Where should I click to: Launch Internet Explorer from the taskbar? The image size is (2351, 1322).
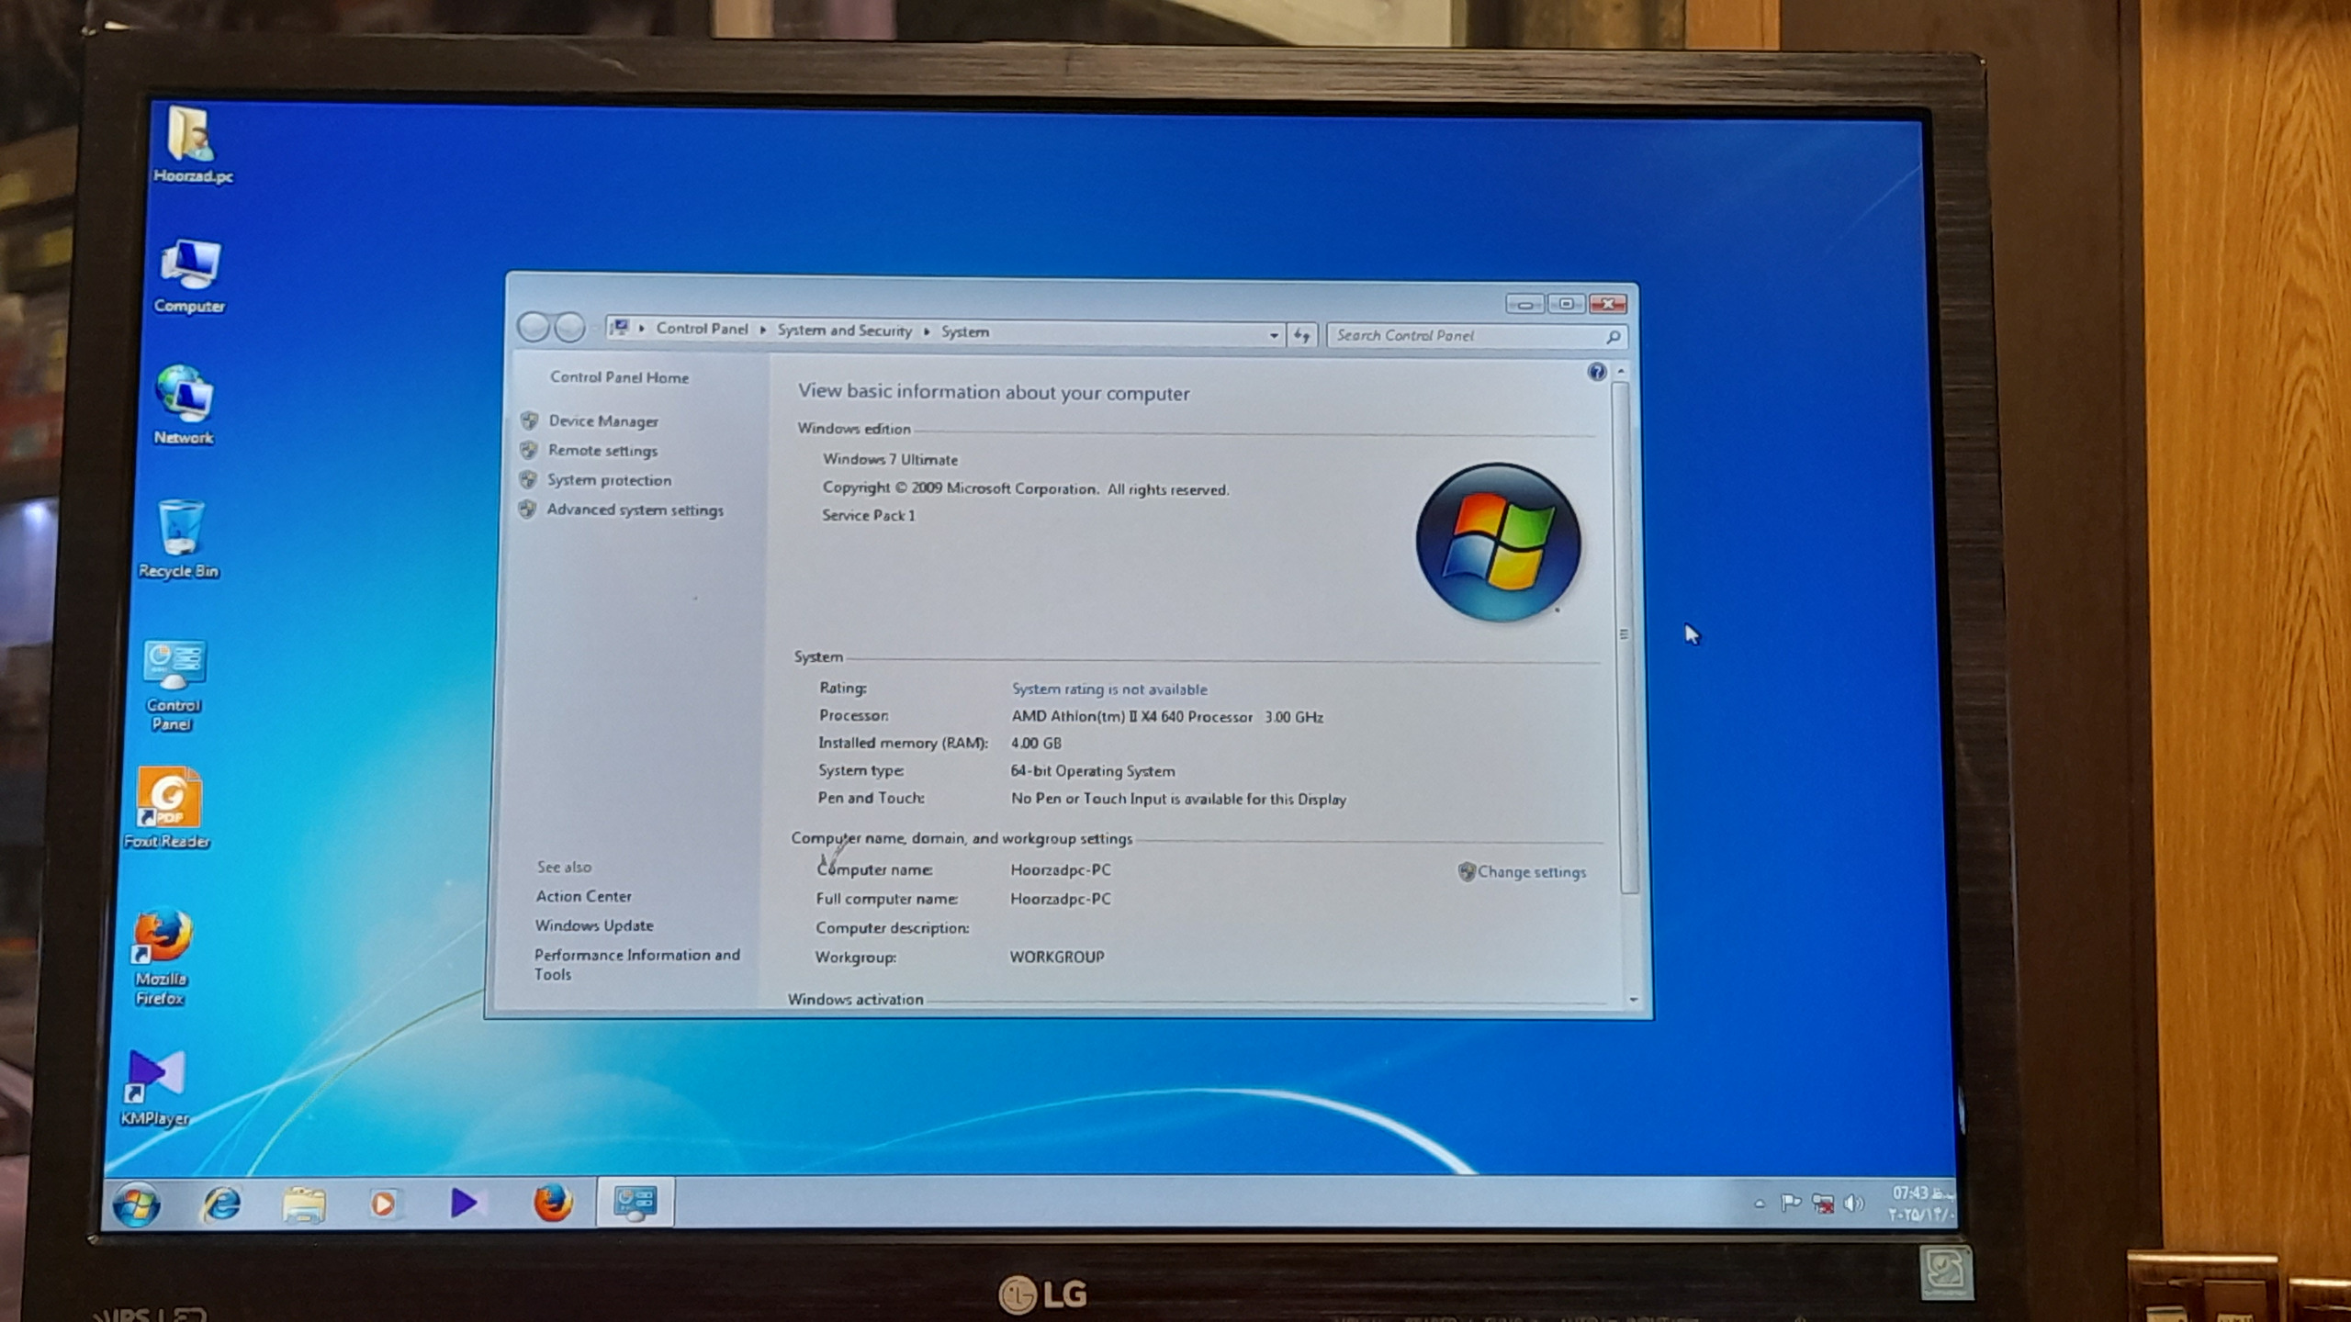pyautogui.click(x=220, y=1203)
